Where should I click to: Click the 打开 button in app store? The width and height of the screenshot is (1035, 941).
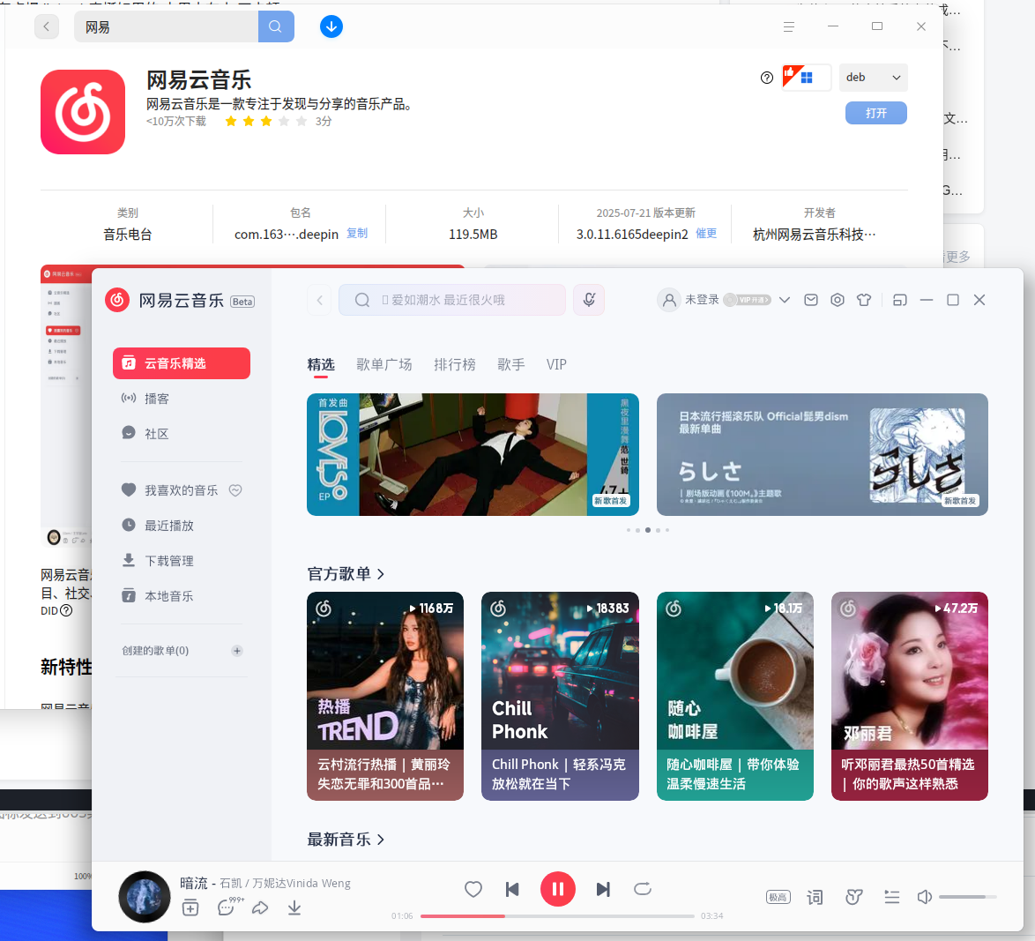pyautogui.click(x=876, y=113)
